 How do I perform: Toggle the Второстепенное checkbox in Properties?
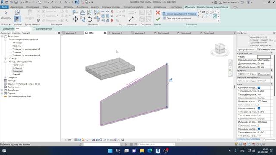click(x=259, y=108)
